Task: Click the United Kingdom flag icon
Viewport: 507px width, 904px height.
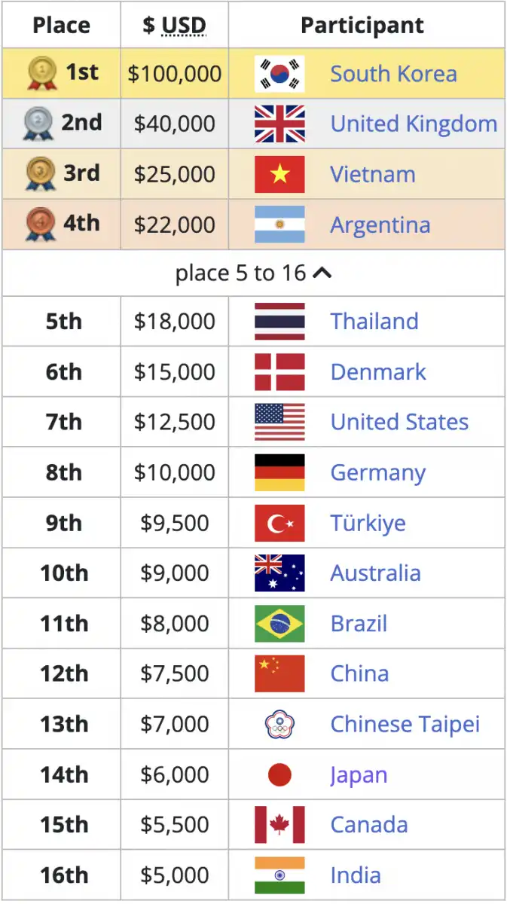Action: [279, 124]
